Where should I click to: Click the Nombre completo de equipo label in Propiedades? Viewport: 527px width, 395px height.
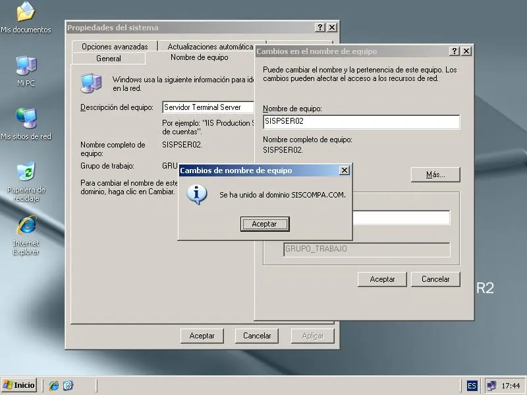pos(113,149)
